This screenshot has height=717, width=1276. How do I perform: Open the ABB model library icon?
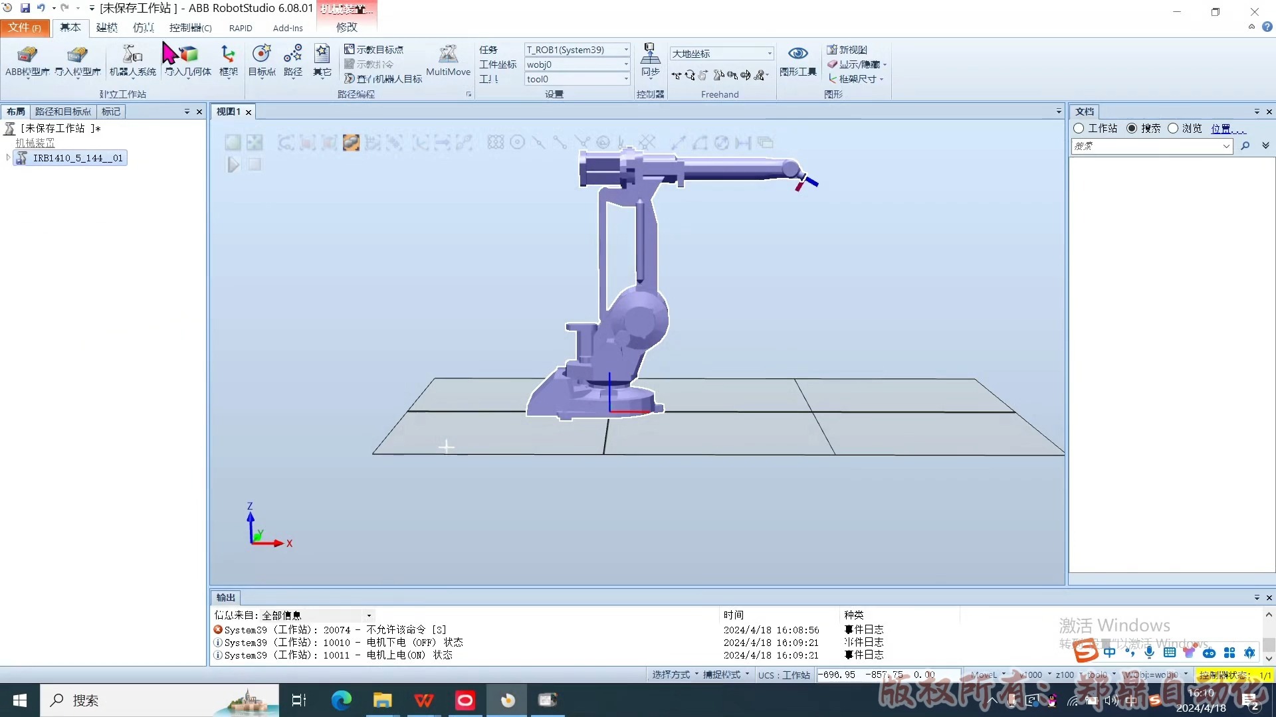(x=27, y=54)
